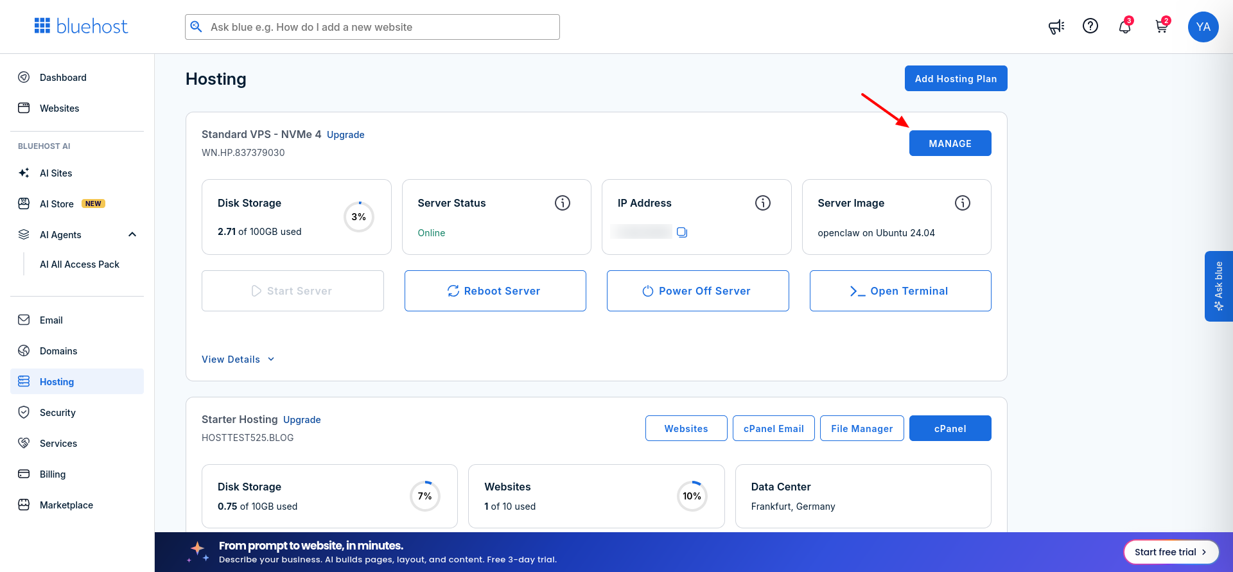The image size is (1233, 572).
Task: Open File Manager button
Action: (x=862, y=428)
